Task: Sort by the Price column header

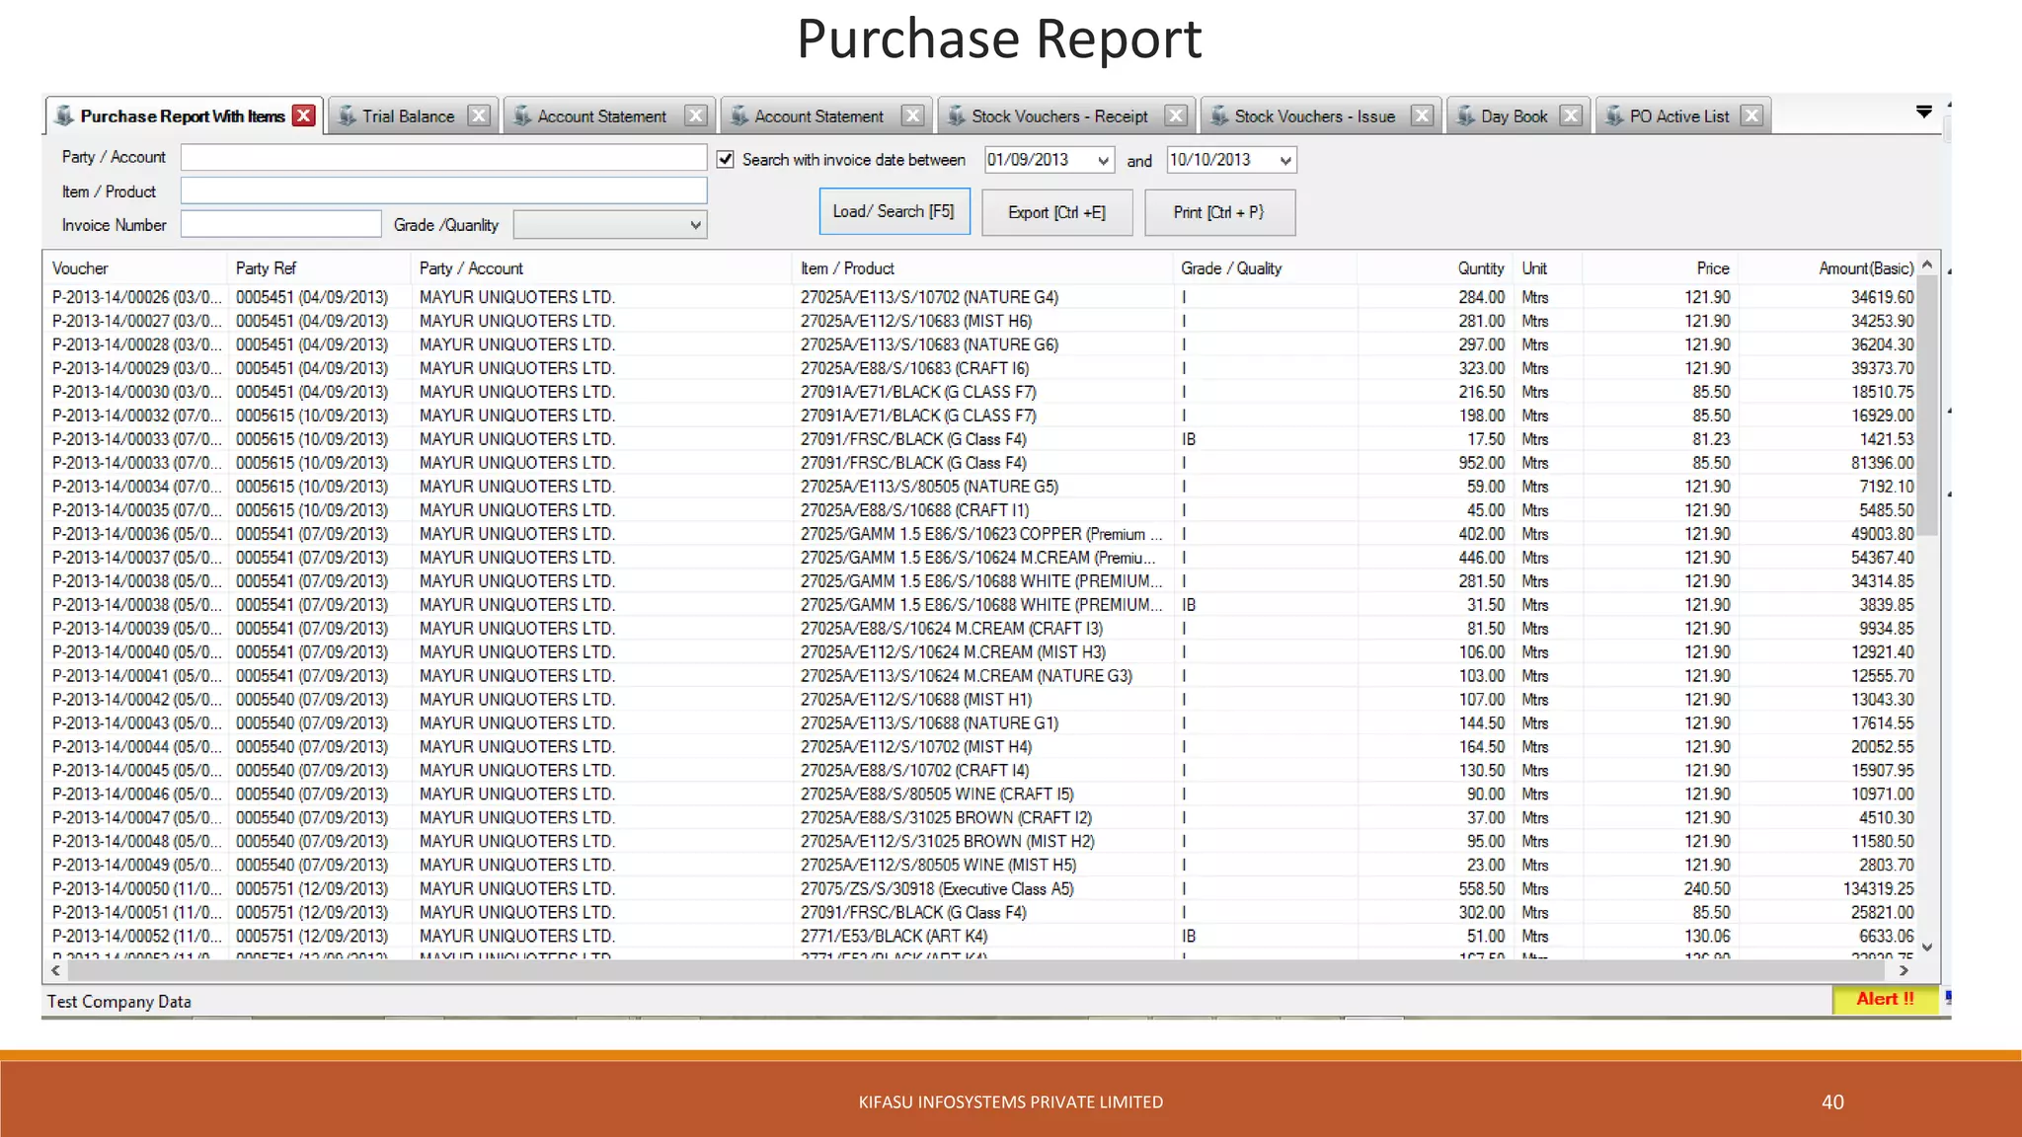Action: coord(1661,268)
